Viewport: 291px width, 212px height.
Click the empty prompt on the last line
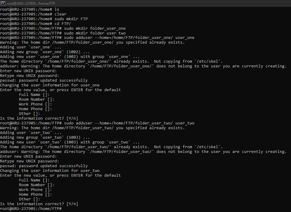[63, 209]
